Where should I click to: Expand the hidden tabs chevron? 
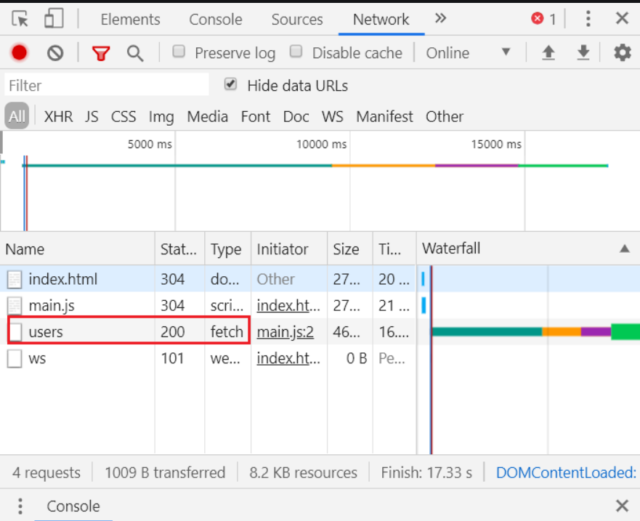(440, 19)
